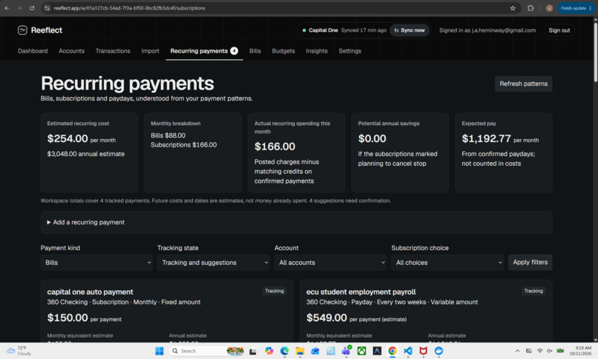Switch to the Transactions tab
The height and width of the screenshot is (359, 598).
click(113, 51)
